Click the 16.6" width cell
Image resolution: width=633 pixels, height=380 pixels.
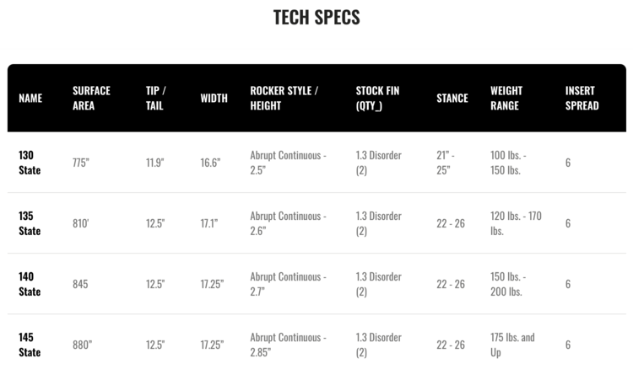click(x=210, y=163)
